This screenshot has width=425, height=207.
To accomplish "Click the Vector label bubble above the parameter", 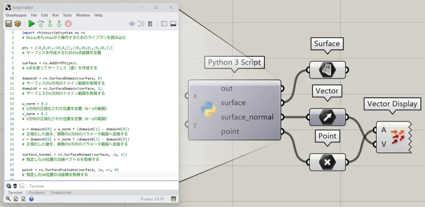I will 327,91.
